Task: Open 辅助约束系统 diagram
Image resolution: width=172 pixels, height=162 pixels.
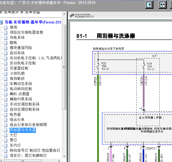Action: point(21,99)
